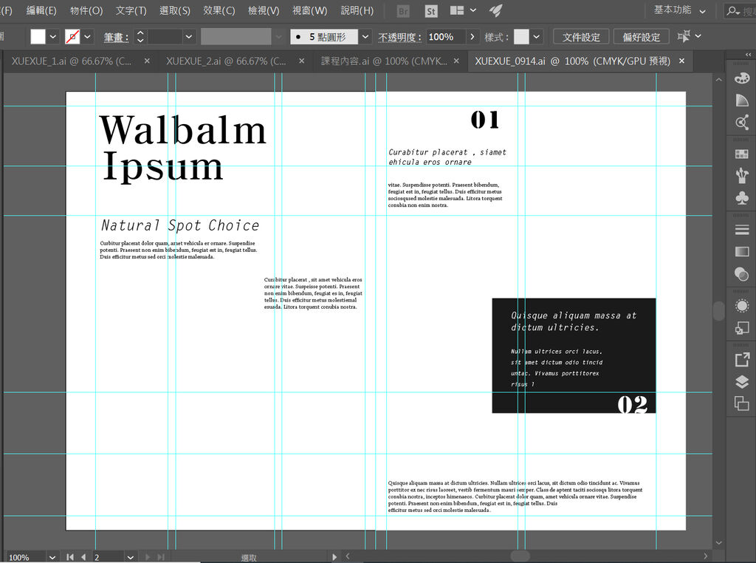The image size is (756, 563).
Task: Open the 說明(H) menu
Action: (x=357, y=10)
